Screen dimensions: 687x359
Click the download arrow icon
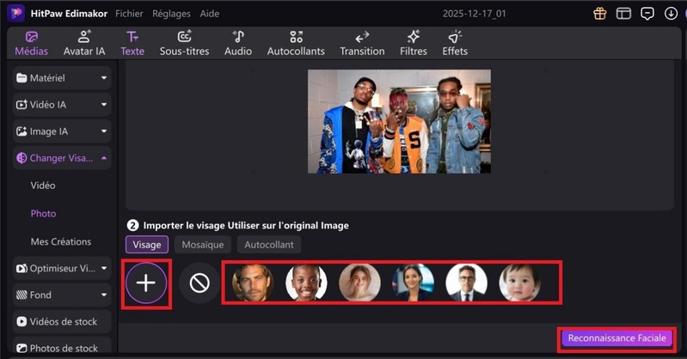671,14
